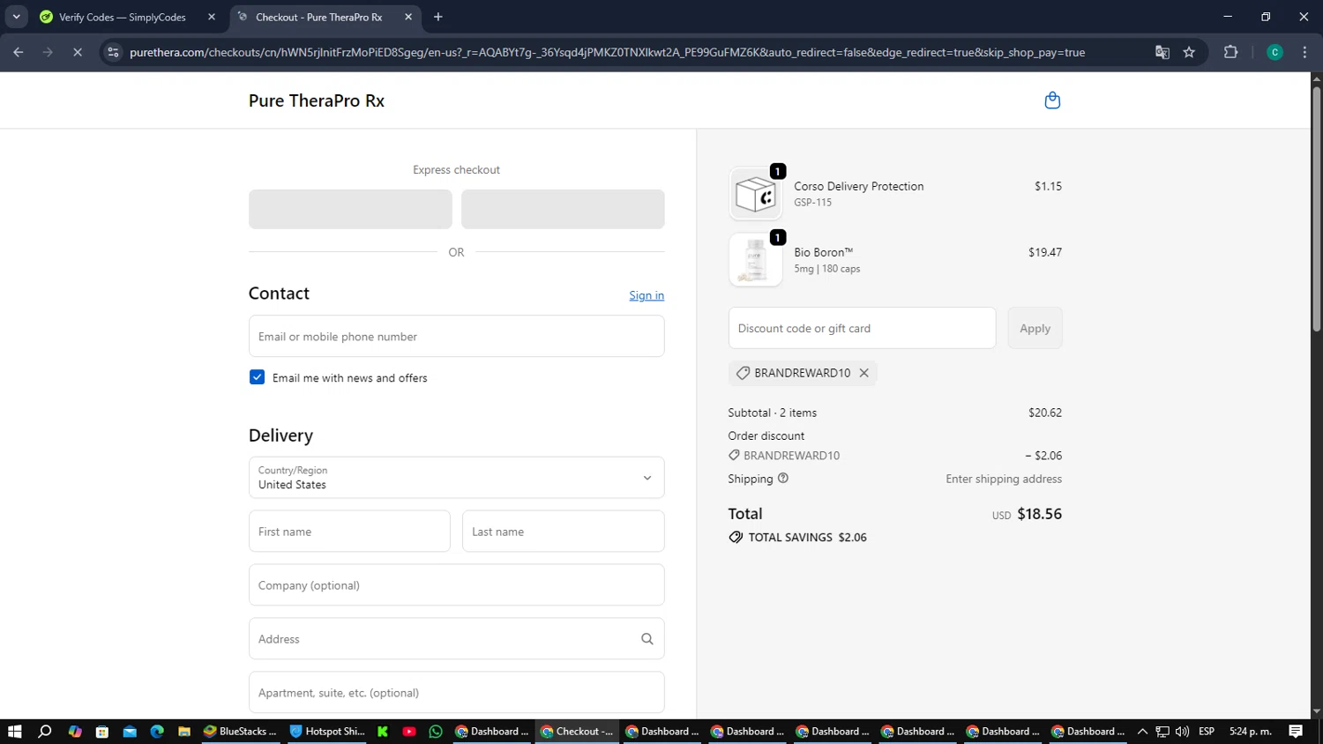
Task: Click the translate page icon in address bar
Action: click(1162, 52)
